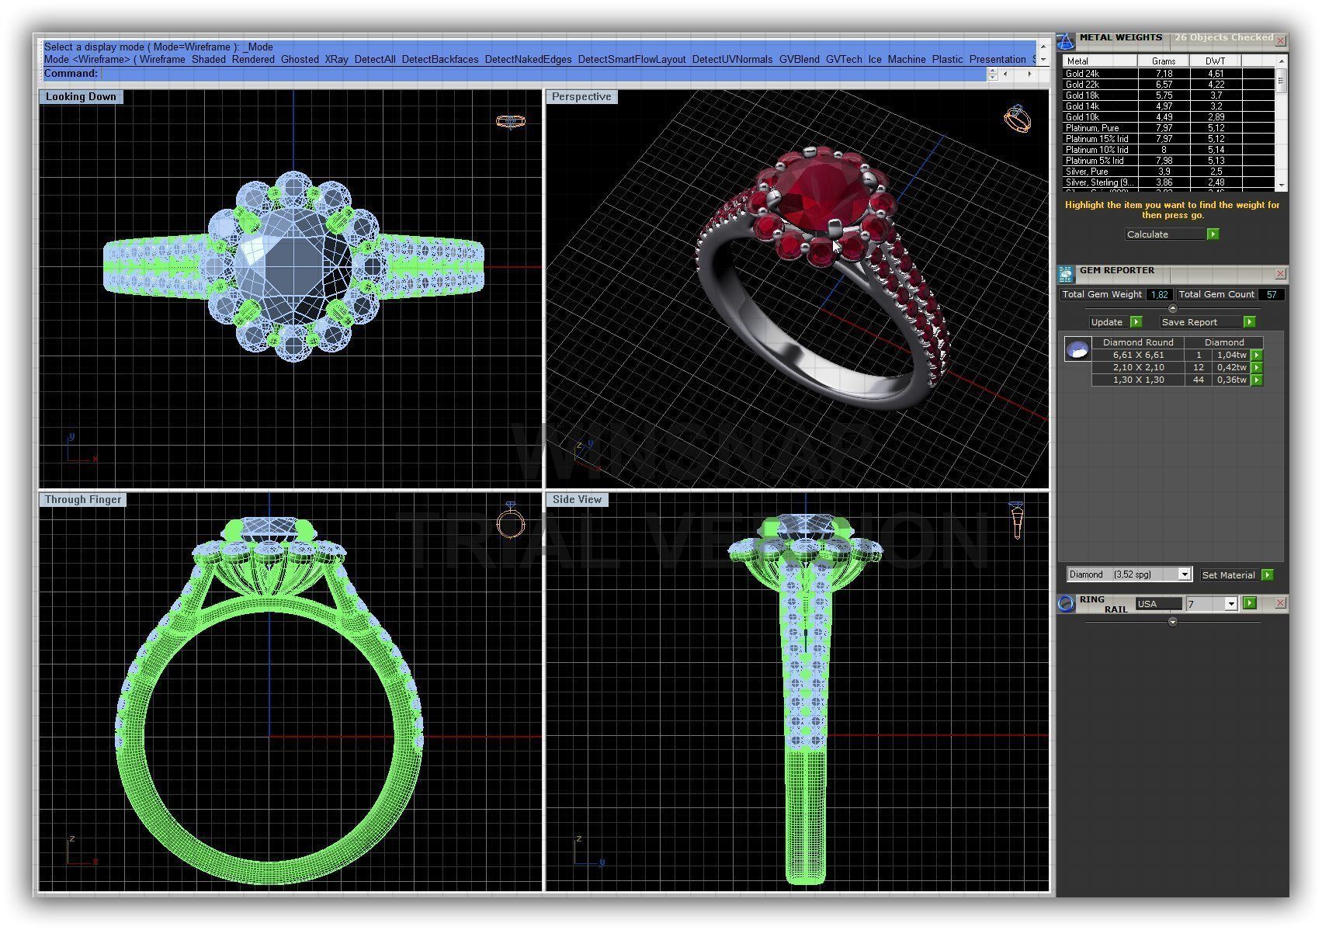Screen dimensions: 1322x930
Task: Click the Ring Rail panel icon
Action: tap(1067, 603)
